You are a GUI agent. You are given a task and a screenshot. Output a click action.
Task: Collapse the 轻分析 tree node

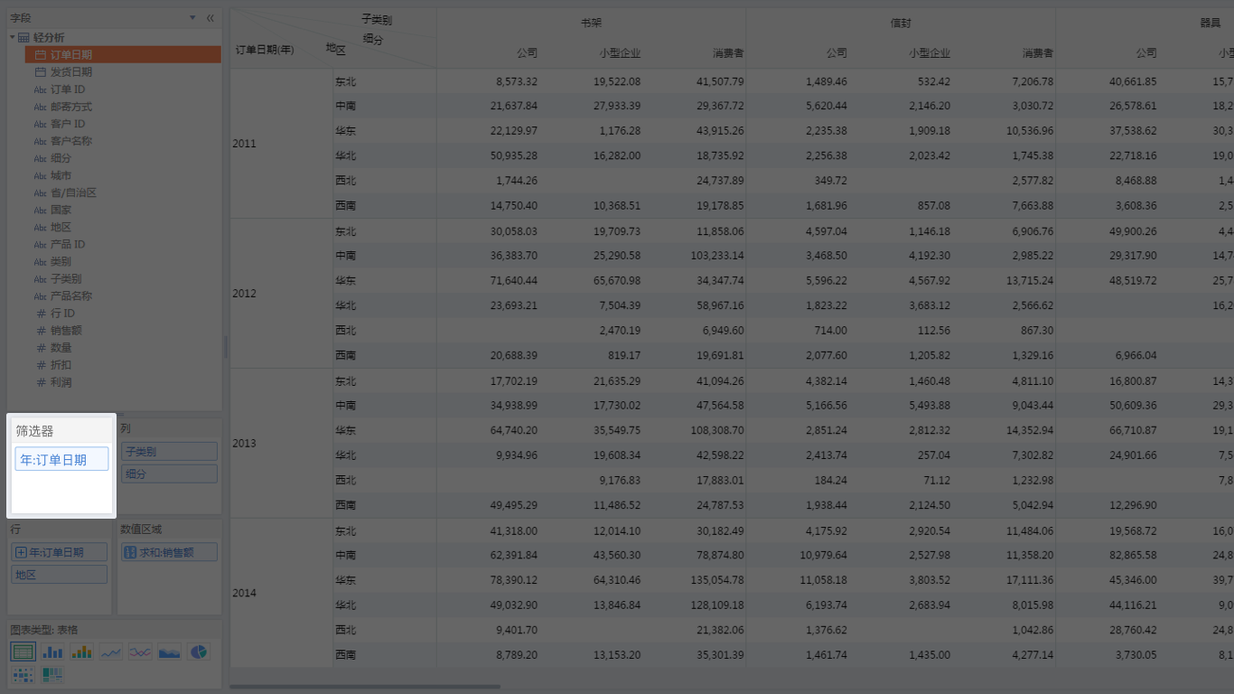[13, 37]
